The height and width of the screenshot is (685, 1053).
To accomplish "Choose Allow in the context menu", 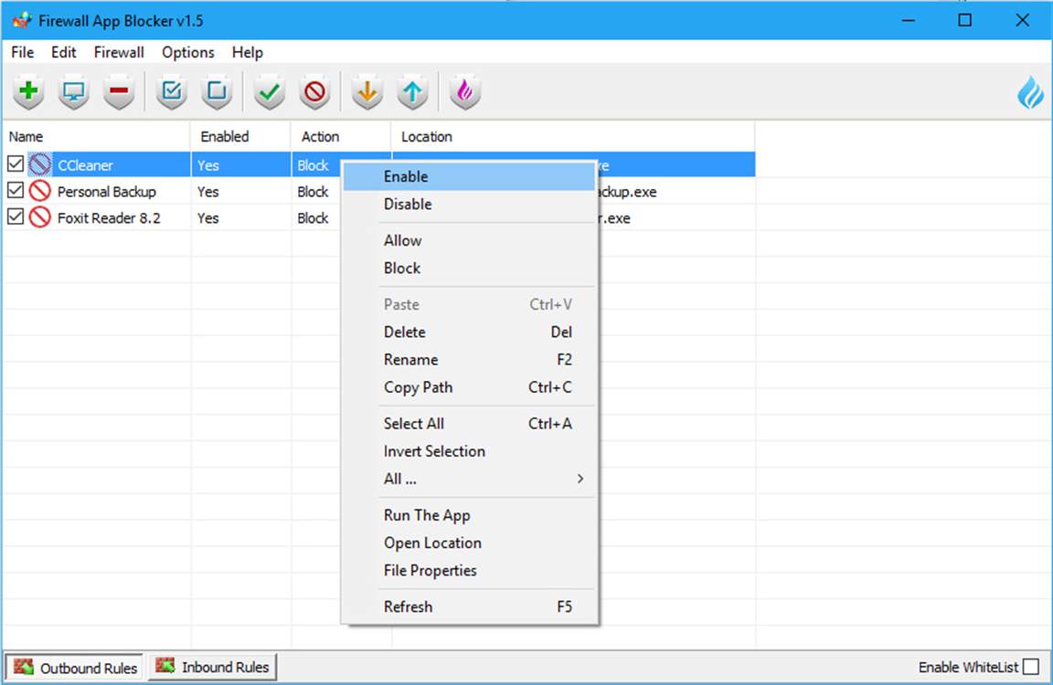I will [470, 240].
